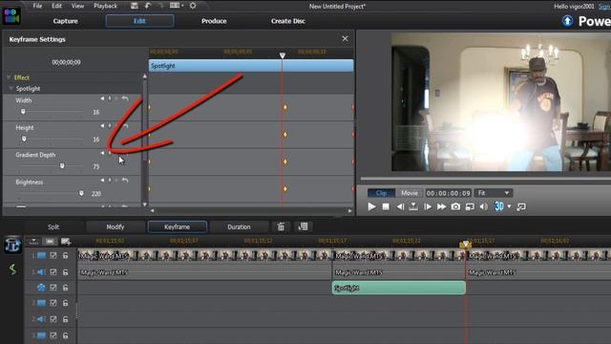Screen dimensions: 611x344
Task: Open the File menu
Action: click(37, 6)
